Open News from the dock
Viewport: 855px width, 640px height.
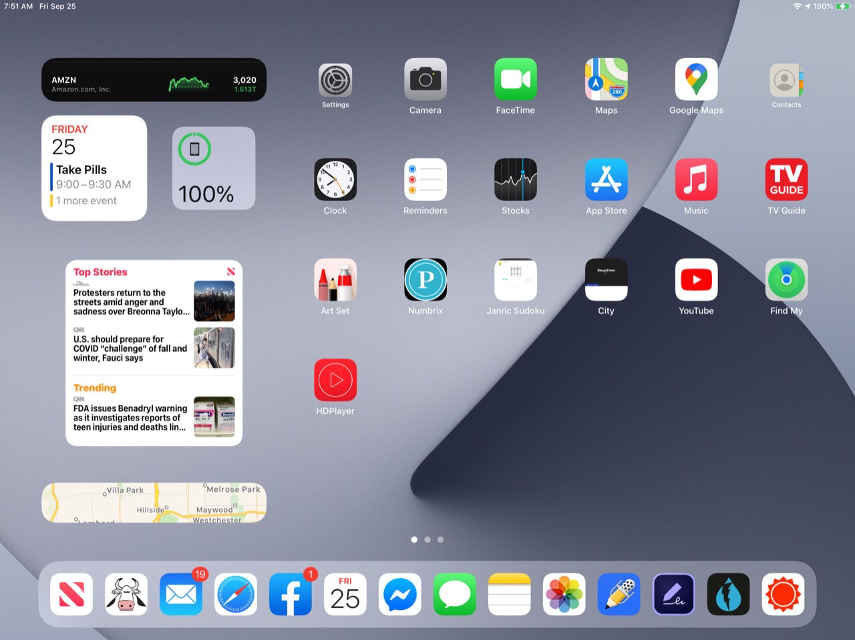(71, 594)
